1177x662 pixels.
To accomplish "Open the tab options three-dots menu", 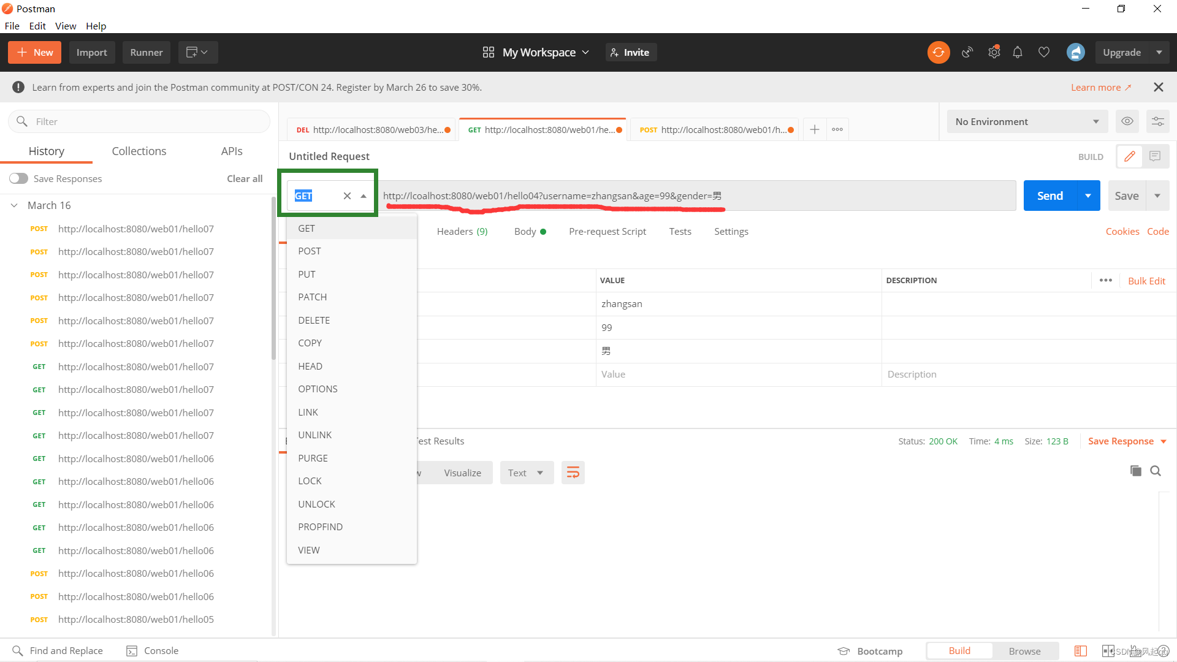I will point(837,129).
